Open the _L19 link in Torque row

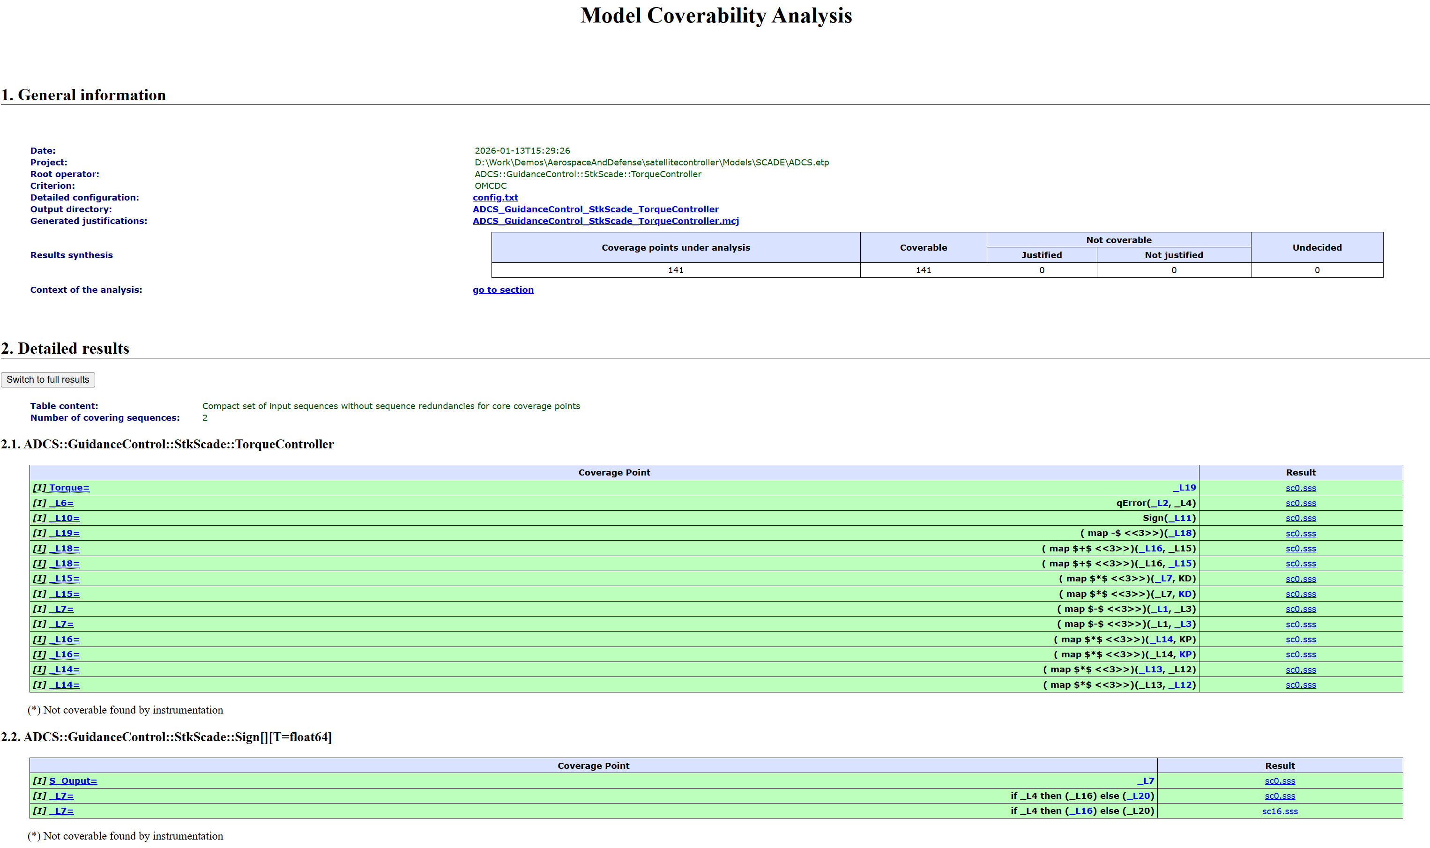(1184, 487)
